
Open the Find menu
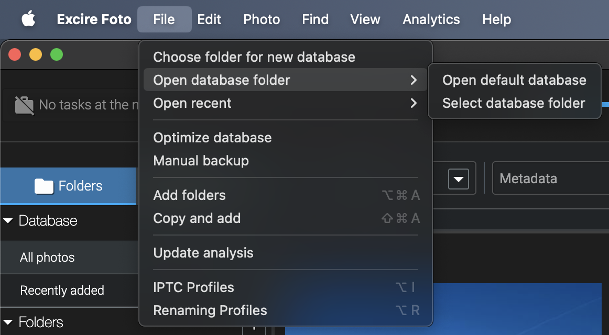point(315,19)
